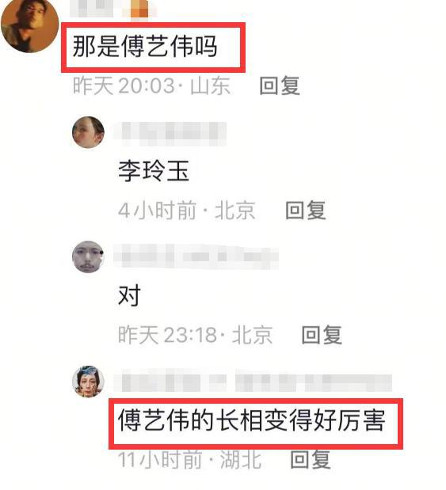
Task: Tap 回复 under the 昨天 20:03 山东 comment
Action: click(280, 85)
